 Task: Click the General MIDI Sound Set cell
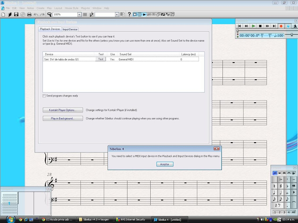[x=126, y=59]
